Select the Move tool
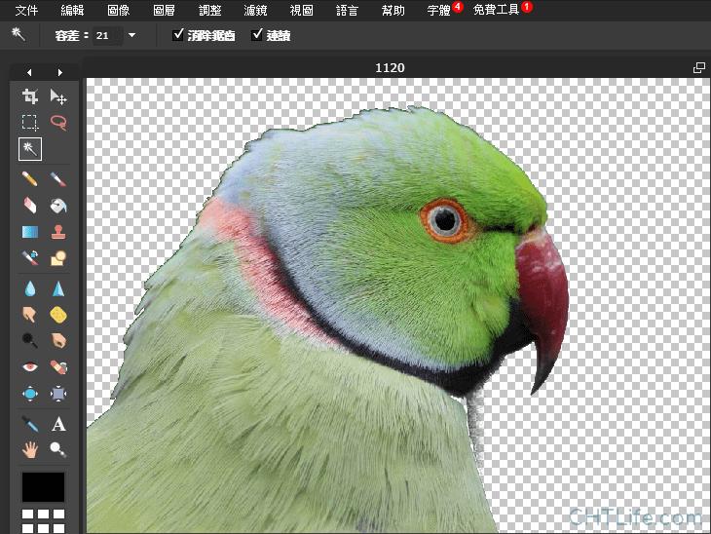 [x=58, y=96]
